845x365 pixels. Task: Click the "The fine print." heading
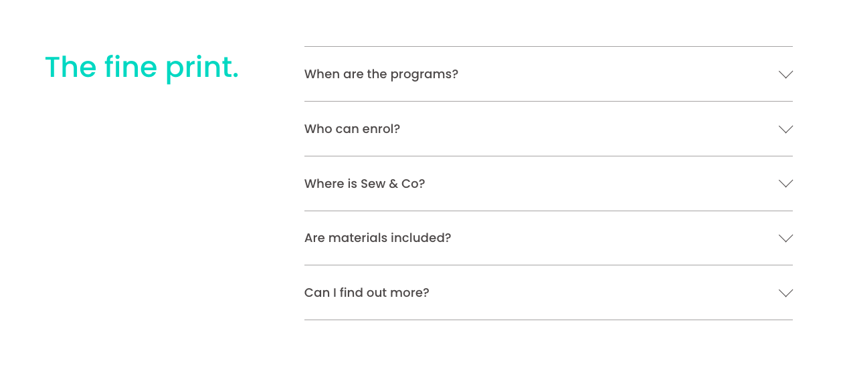pos(142,68)
